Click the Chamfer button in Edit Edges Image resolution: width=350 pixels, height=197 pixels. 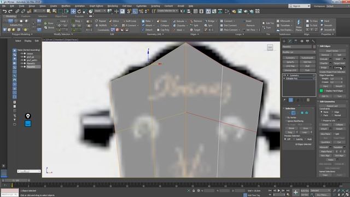coord(324,63)
